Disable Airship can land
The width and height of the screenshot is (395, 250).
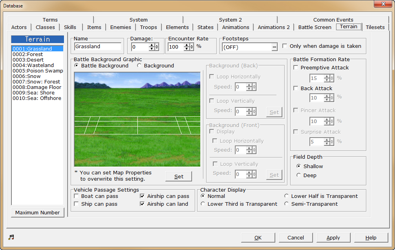point(142,204)
